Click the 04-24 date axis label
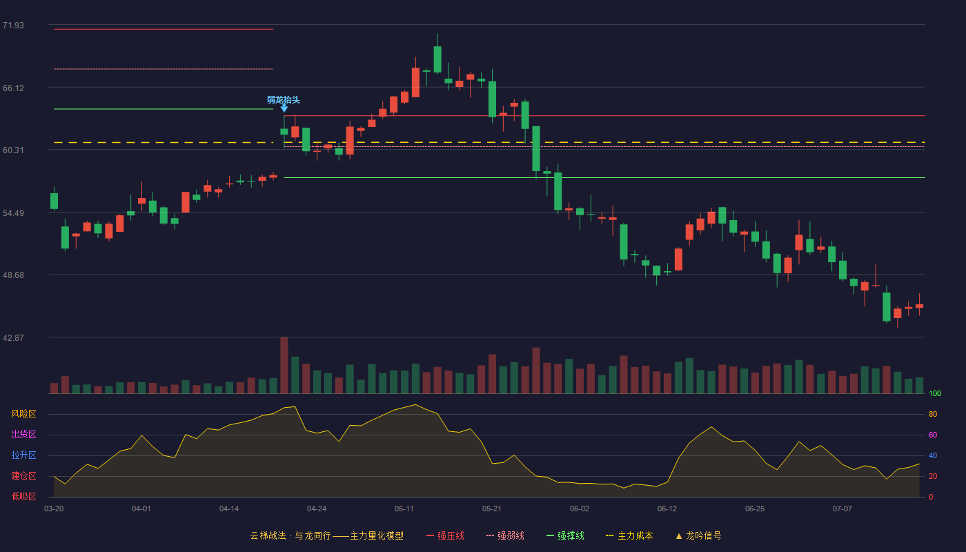Image resolution: width=966 pixels, height=552 pixels. pyautogui.click(x=317, y=509)
